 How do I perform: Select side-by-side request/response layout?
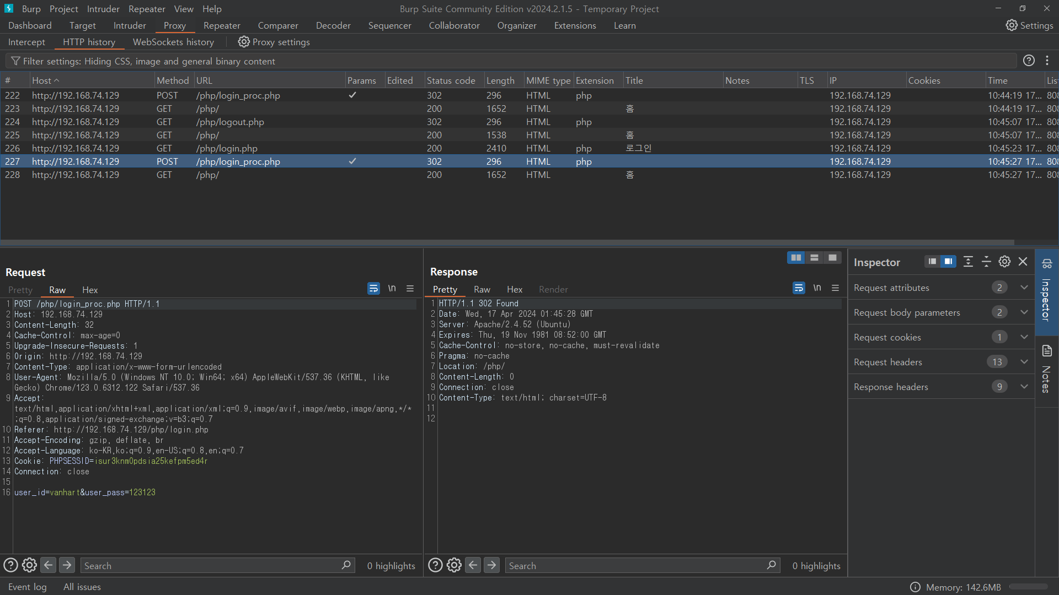(x=796, y=258)
